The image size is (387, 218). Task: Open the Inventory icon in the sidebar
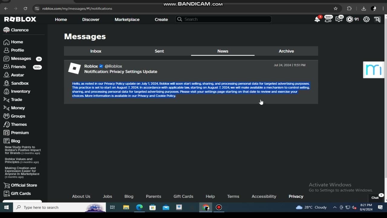6,91
